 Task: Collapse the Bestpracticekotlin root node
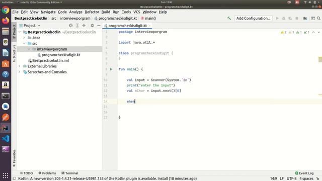pyautogui.click(x=20, y=32)
